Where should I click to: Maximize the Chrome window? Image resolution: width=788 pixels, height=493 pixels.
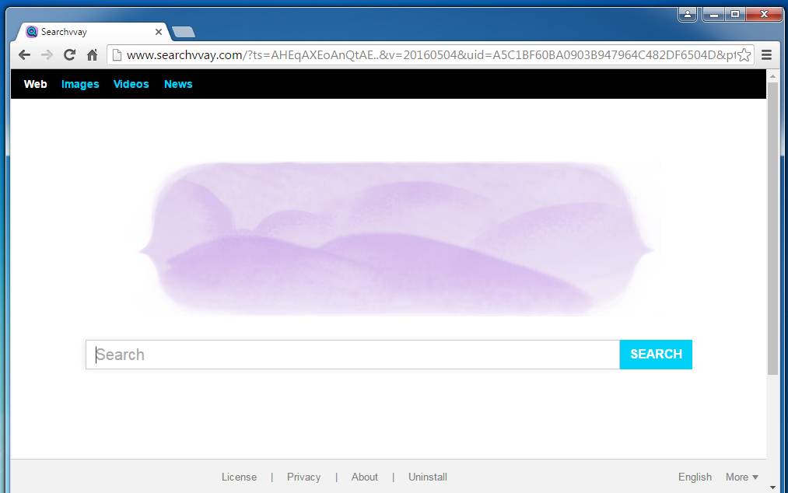click(x=735, y=15)
